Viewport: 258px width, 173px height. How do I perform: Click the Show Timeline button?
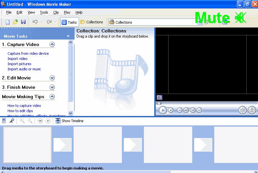pos(69,121)
